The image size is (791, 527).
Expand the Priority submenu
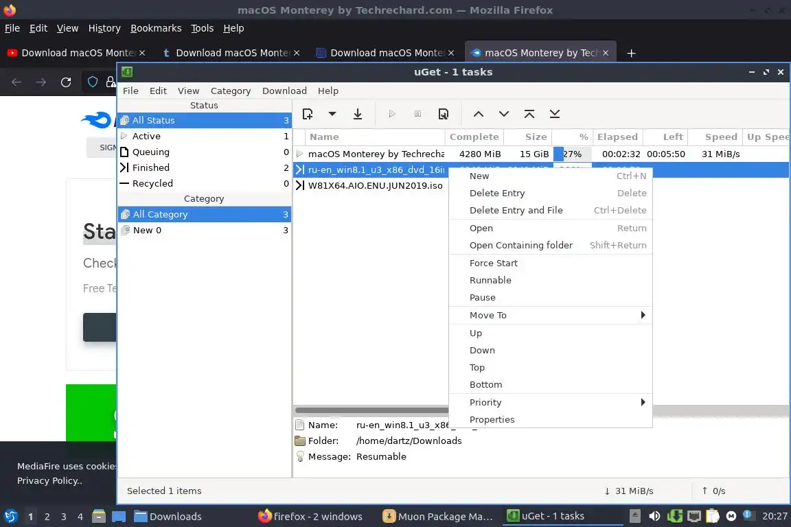pyautogui.click(x=551, y=402)
